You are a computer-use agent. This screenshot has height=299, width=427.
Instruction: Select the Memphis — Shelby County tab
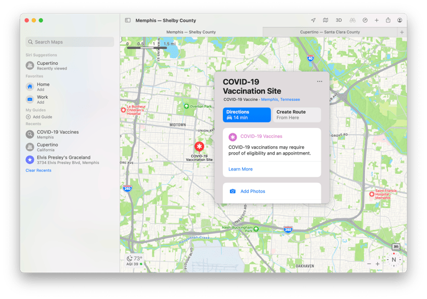tap(191, 32)
